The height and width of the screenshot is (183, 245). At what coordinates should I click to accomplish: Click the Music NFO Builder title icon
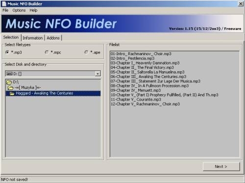[x=4, y=4]
